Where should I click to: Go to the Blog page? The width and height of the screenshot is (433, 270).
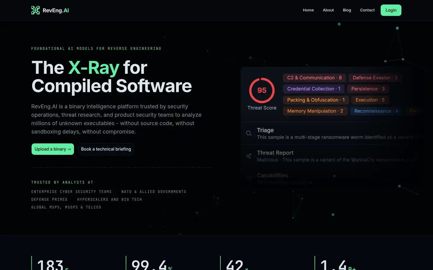tap(347, 10)
